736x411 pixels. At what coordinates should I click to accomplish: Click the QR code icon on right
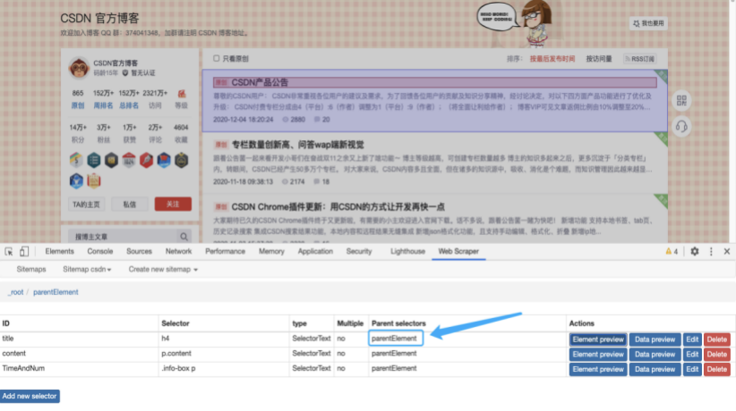click(x=680, y=101)
